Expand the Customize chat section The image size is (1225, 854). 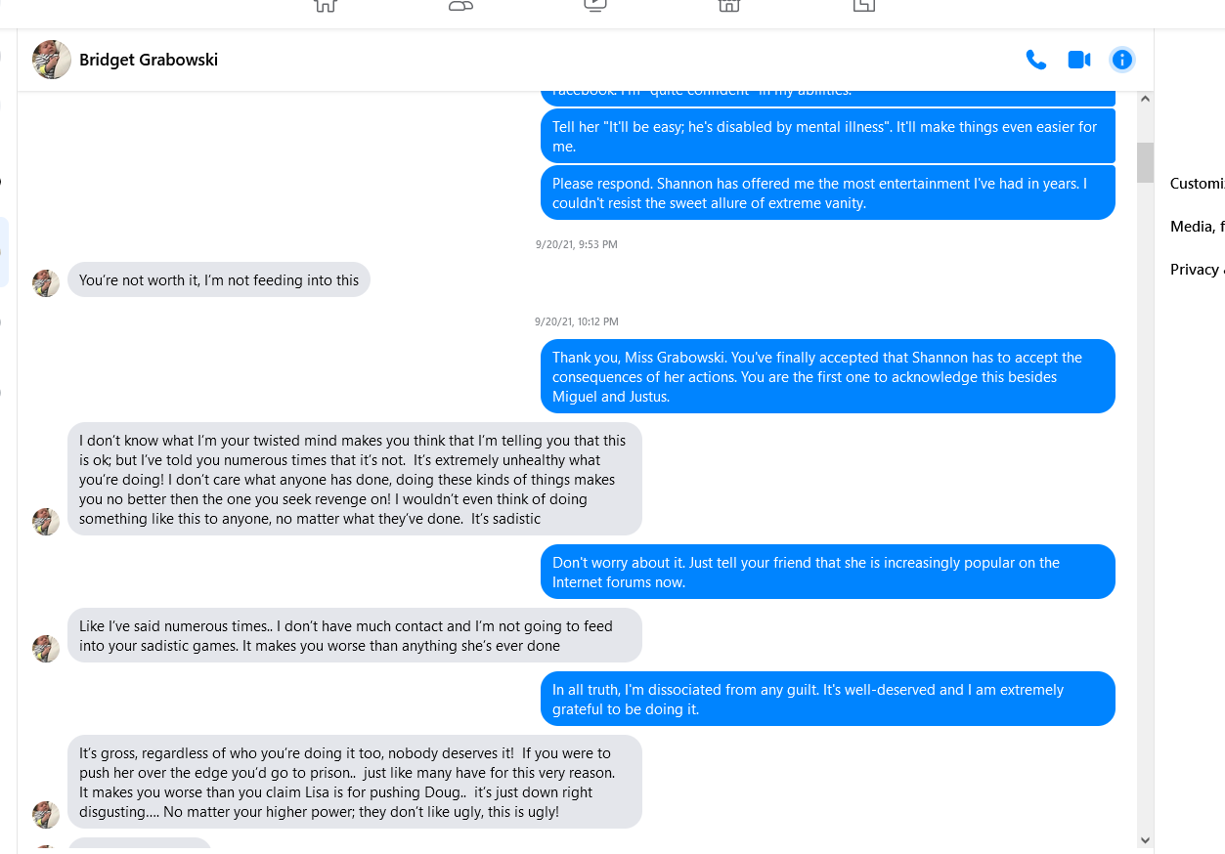coord(1197,183)
